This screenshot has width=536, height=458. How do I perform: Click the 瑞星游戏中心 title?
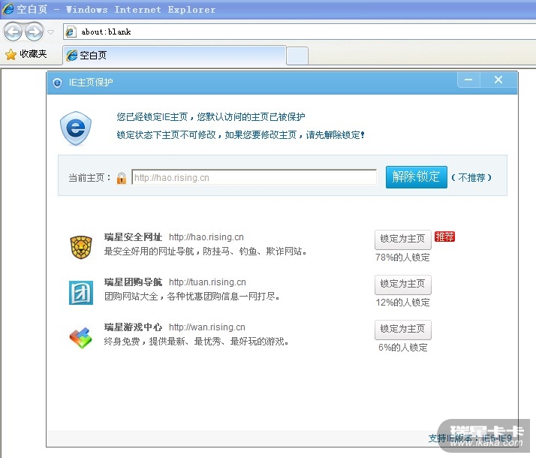coord(133,327)
